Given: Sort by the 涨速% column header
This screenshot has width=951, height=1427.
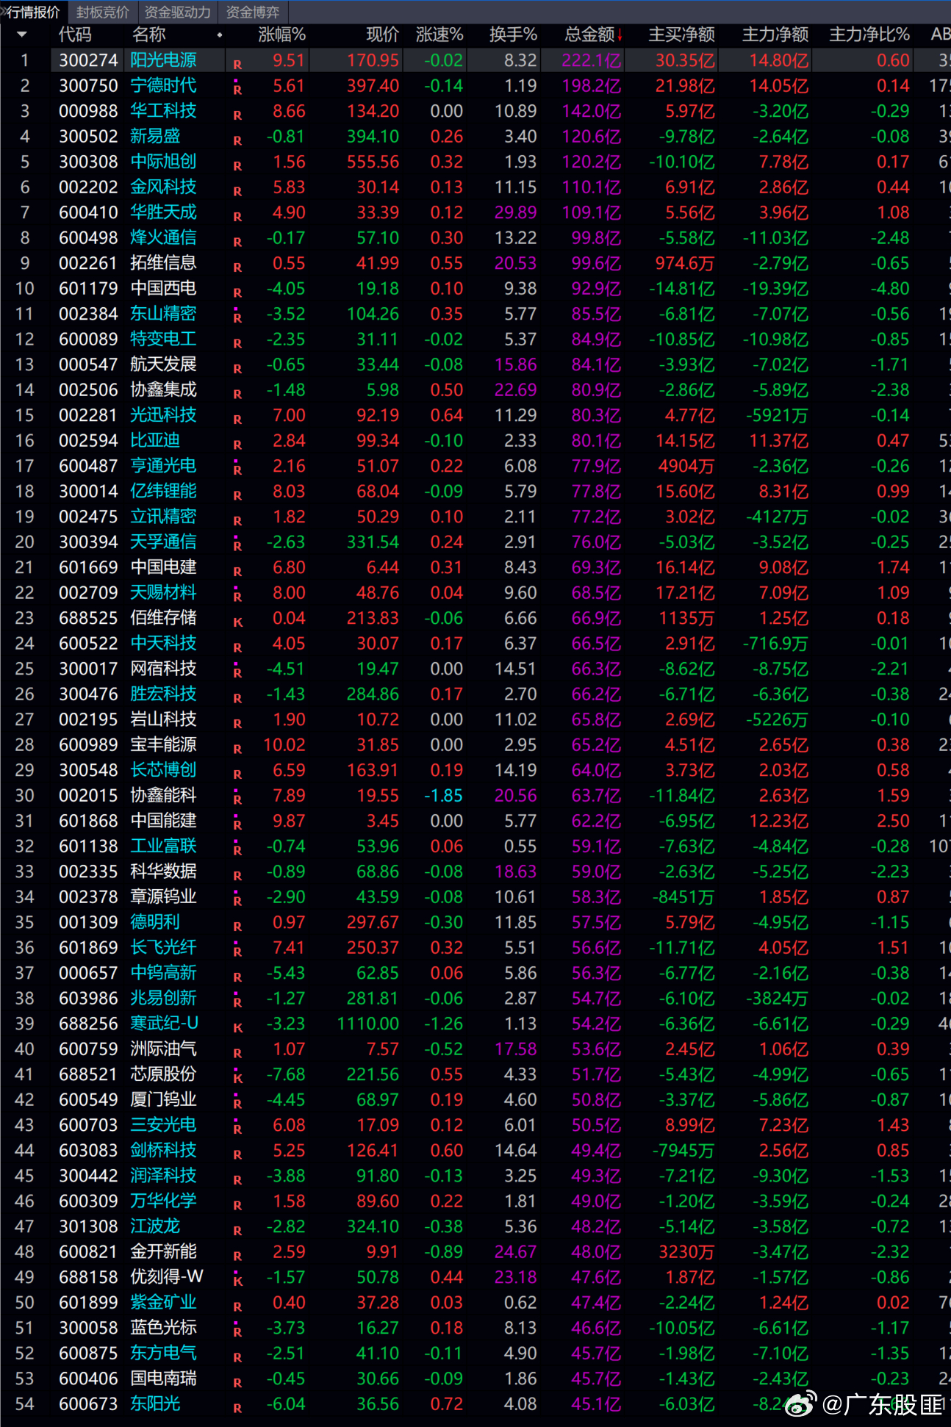Looking at the screenshot, I should pyautogui.click(x=439, y=35).
